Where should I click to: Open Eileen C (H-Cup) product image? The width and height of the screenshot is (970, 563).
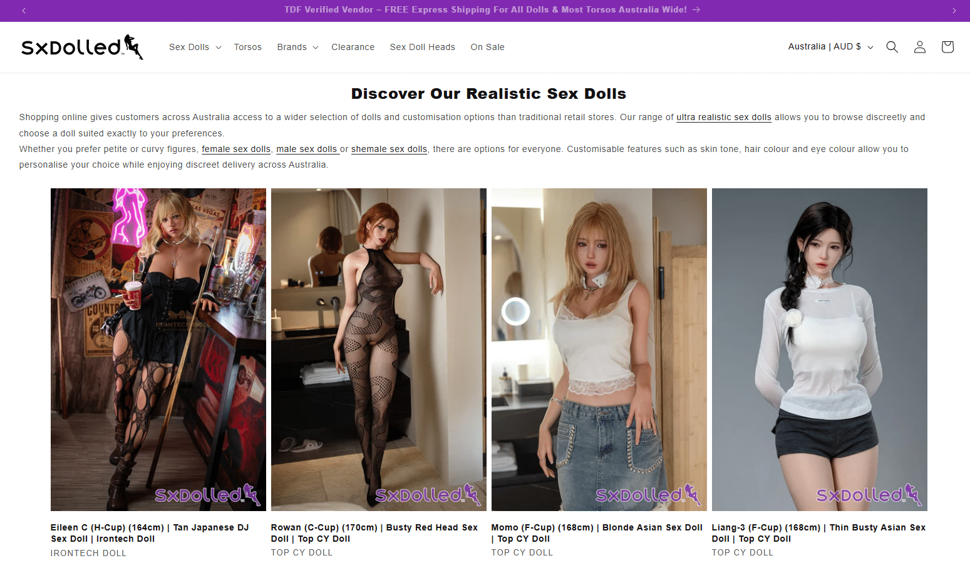pyautogui.click(x=158, y=350)
